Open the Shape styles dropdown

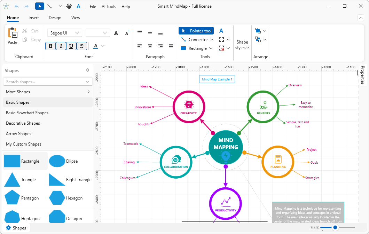click(x=242, y=42)
